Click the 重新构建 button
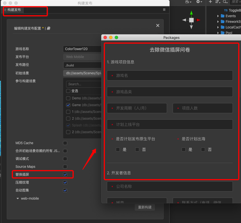 click(x=145, y=207)
